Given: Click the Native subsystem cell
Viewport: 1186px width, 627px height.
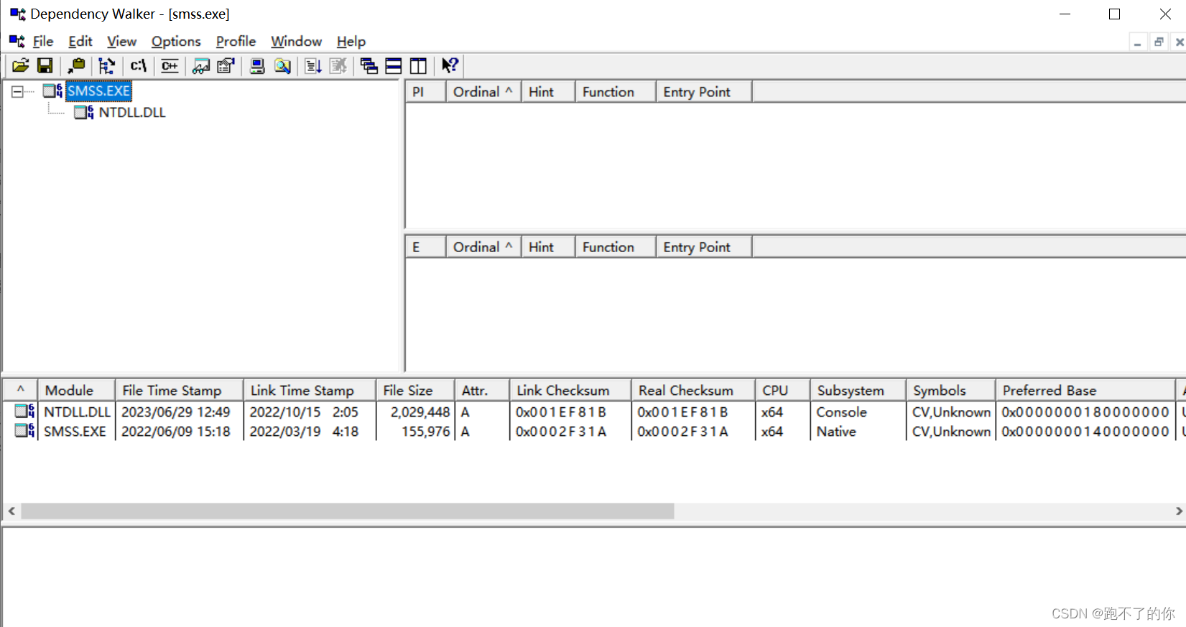Looking at the screenshot, I should point(836,431).
